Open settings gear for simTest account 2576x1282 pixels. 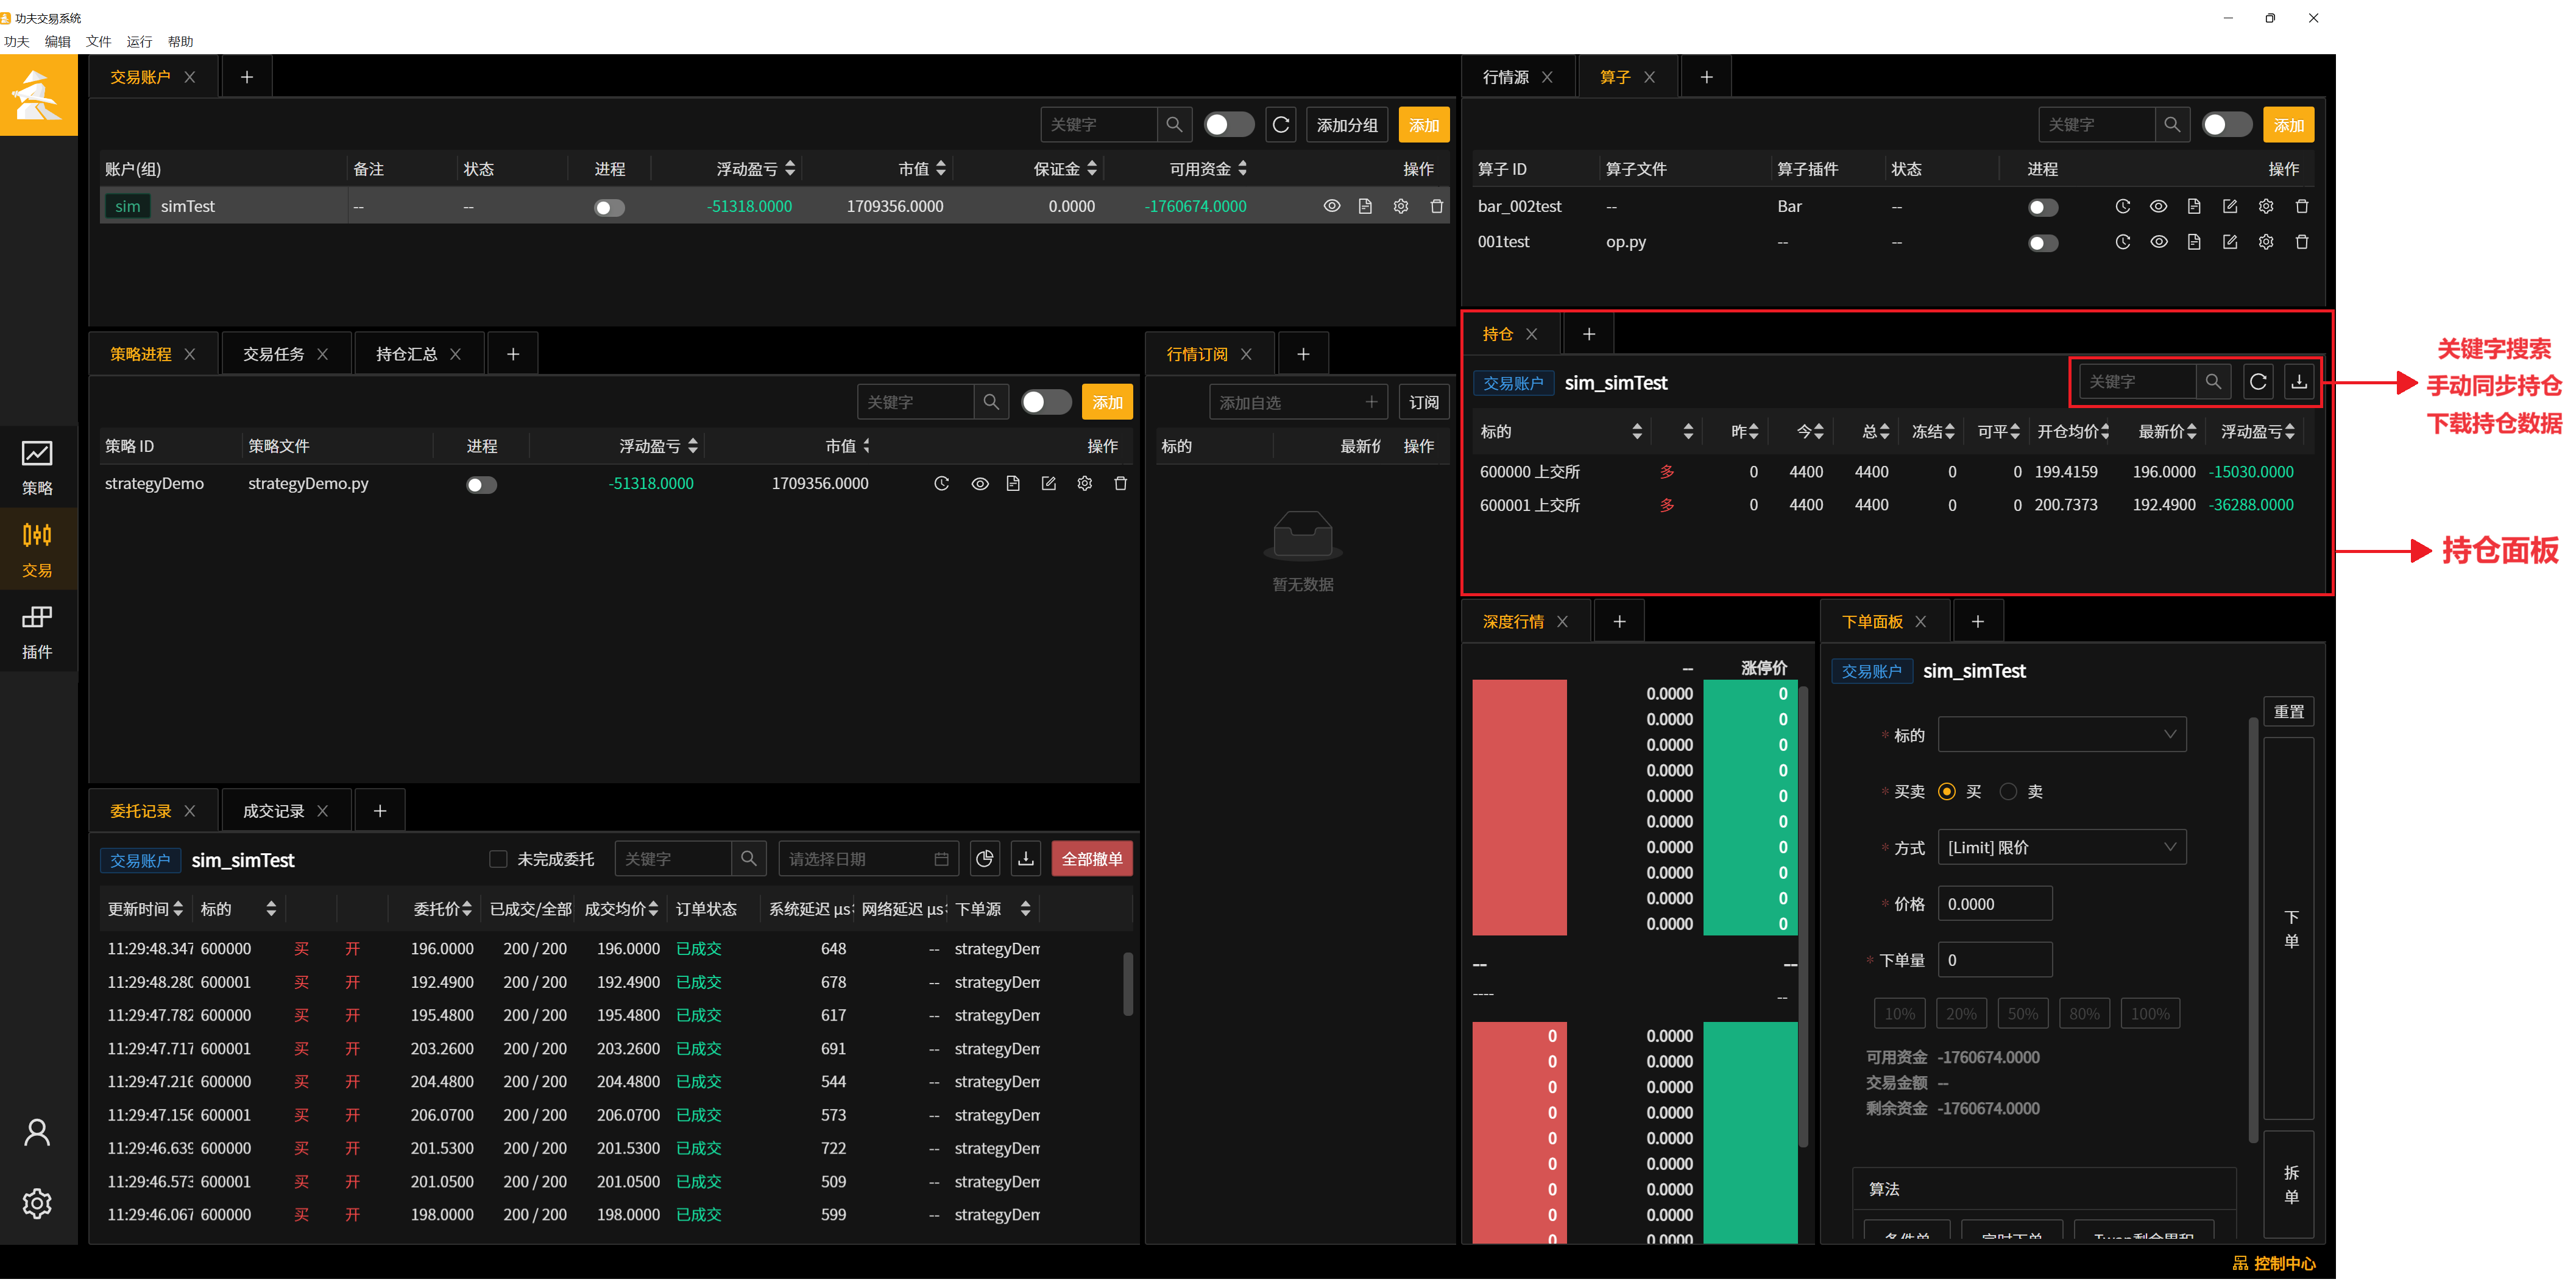click(x=1401, y=207)
